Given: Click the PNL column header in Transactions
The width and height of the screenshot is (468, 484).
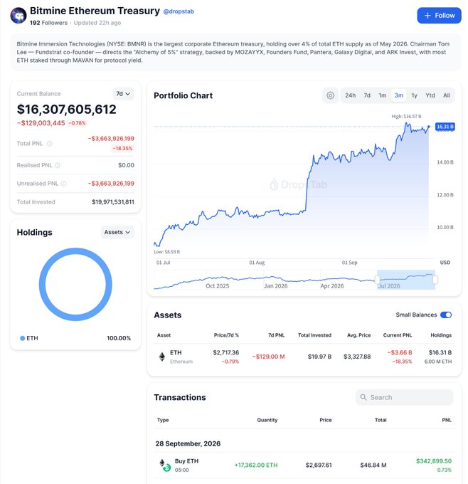Looking at the screenshot, I should (447, 420).
